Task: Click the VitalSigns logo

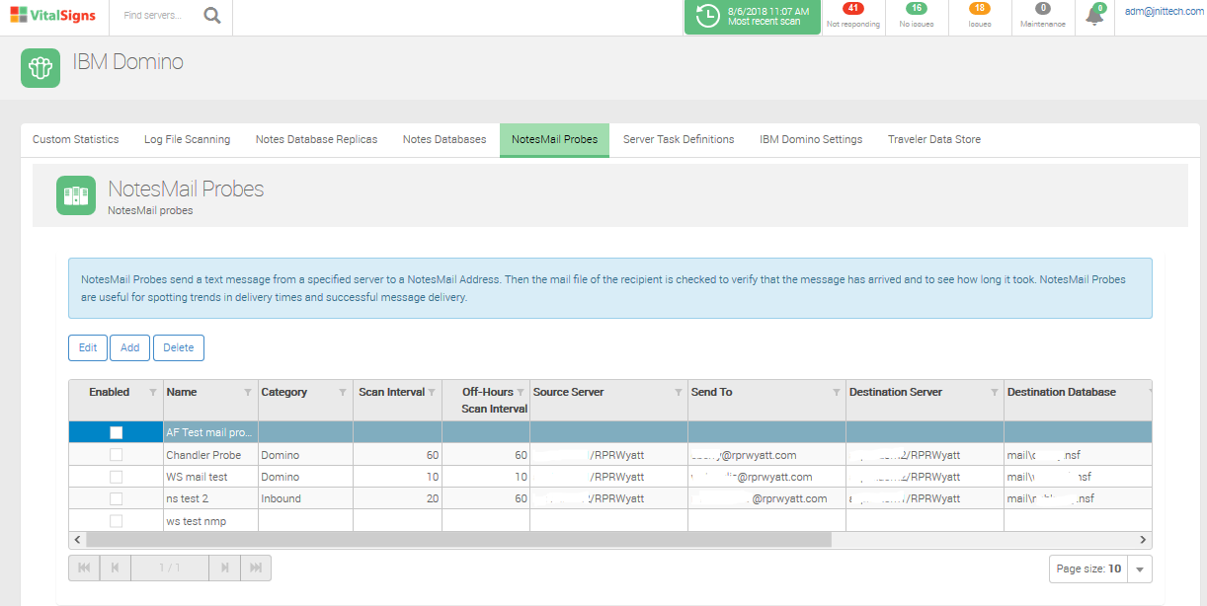Action: pyautogui.click(x=55, y=16)
